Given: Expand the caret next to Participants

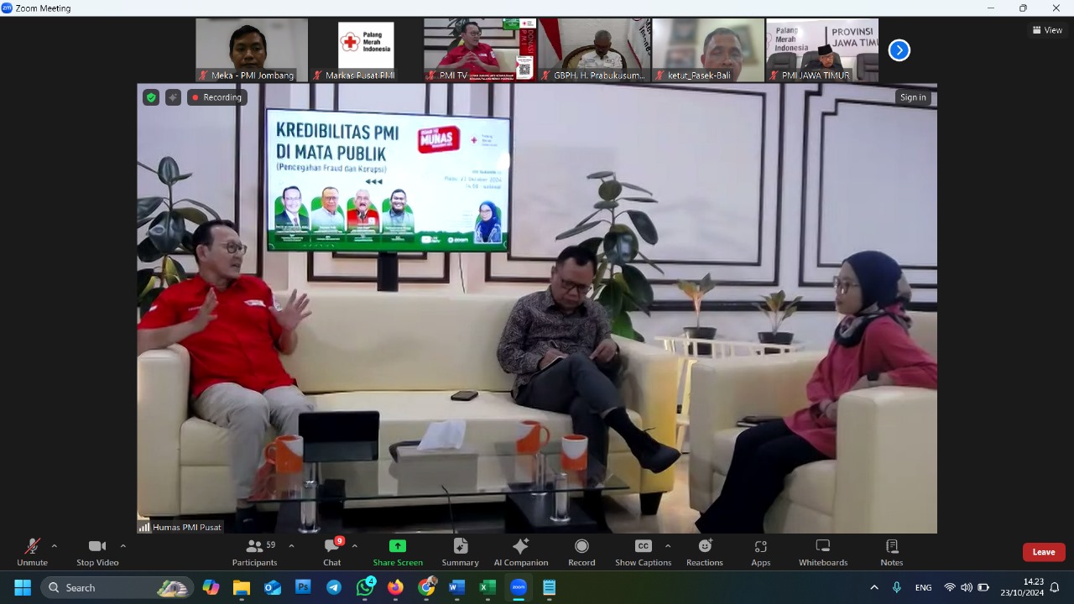Looking at the screenshot, I should [291, 546].
